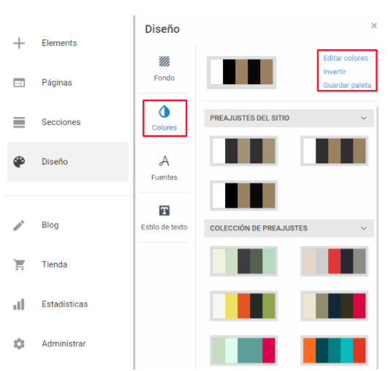
Task: Switch to the Colores tab
Action: pos(164,119)
